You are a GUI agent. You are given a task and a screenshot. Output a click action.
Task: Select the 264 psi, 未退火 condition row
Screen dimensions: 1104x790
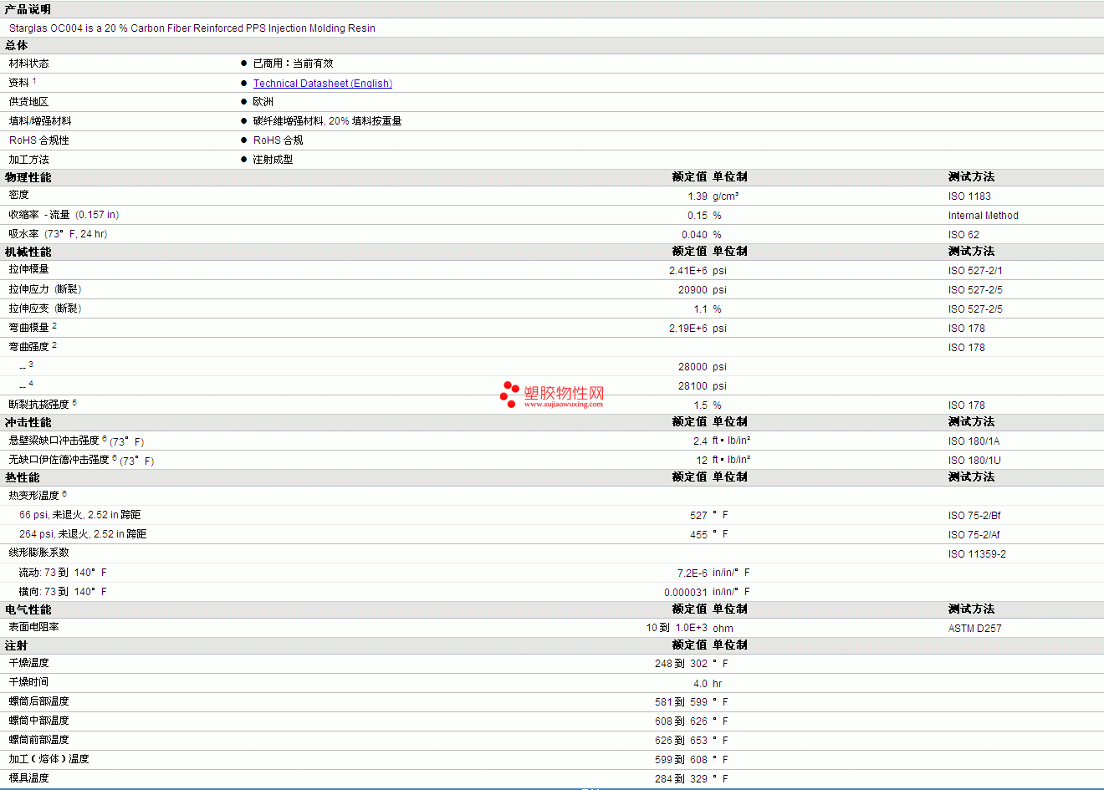tap(83, 534)
